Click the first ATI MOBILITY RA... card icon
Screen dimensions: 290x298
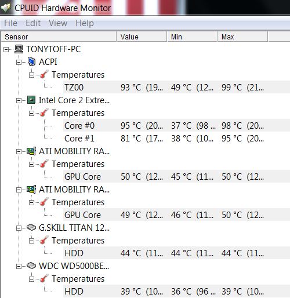point(31,151)
